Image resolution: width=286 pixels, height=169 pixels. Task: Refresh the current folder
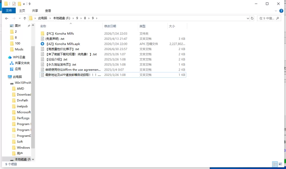(252, 18)
